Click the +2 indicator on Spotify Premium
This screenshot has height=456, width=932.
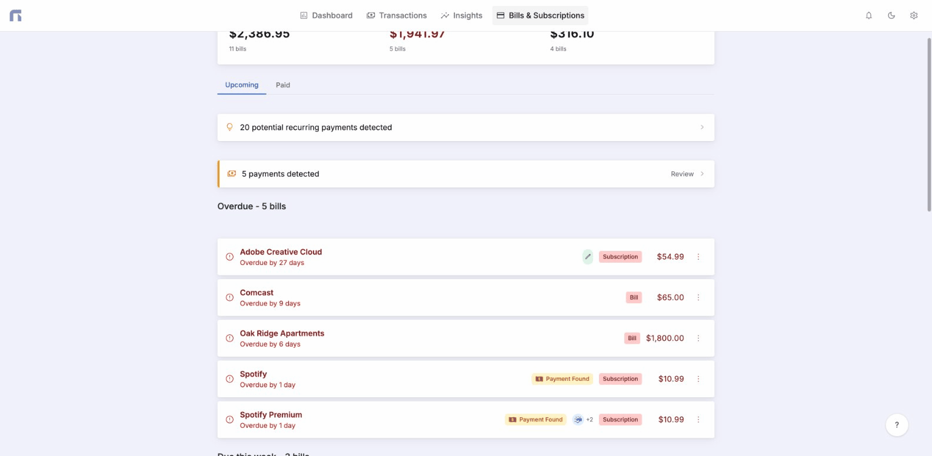pyautogui.click(x=590, y=420)
